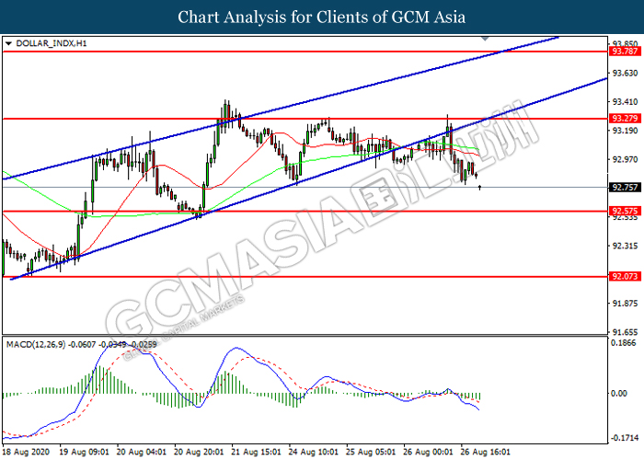Click the 93.410 price axis value
The height and width of the screenshot is (460, 644).
tap(625, 102)
